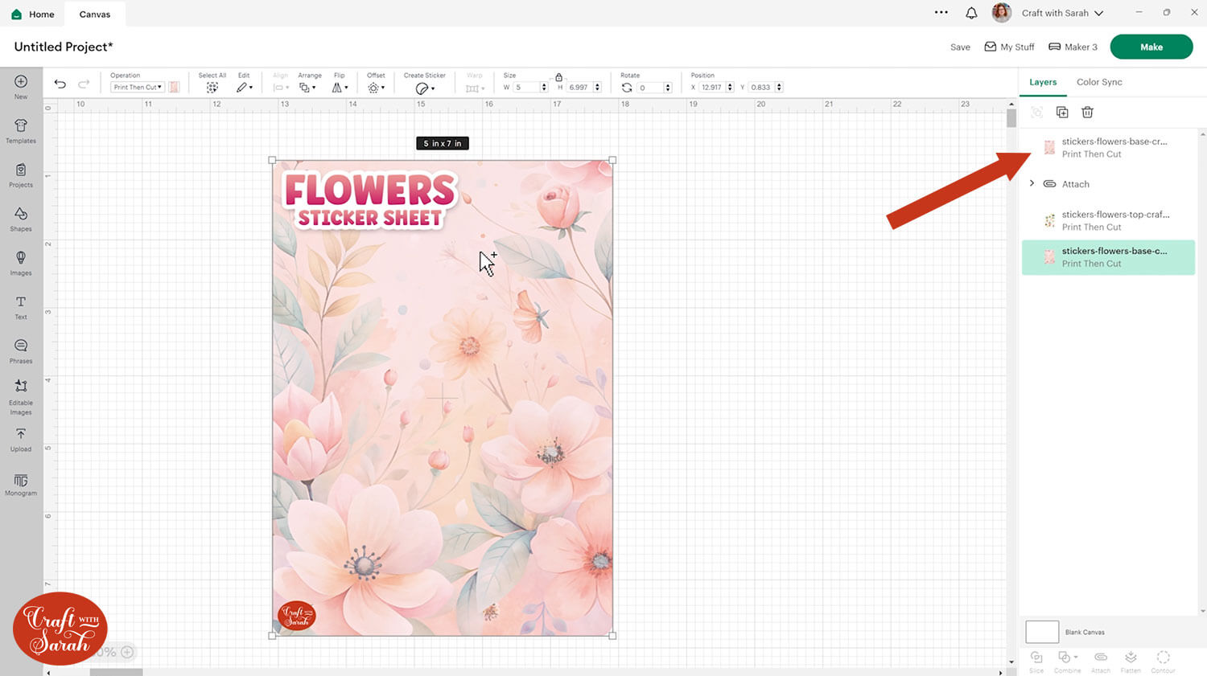Image resolution: width=1207 pixels, height=676 pixels.
Task: Delete layer with the trash icon
Action: pos(1087,113)
